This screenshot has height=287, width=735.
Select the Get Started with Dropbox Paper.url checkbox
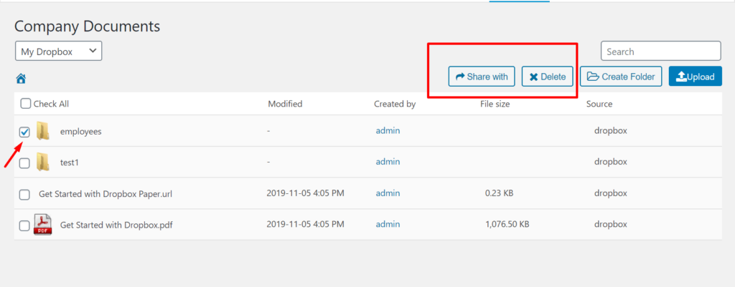24,195
